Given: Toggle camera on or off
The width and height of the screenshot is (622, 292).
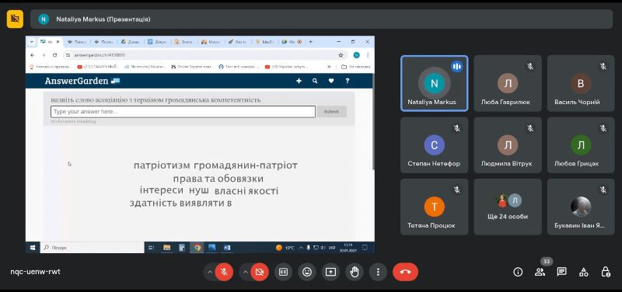Looking at the screenshot, I should click(260, 272).
